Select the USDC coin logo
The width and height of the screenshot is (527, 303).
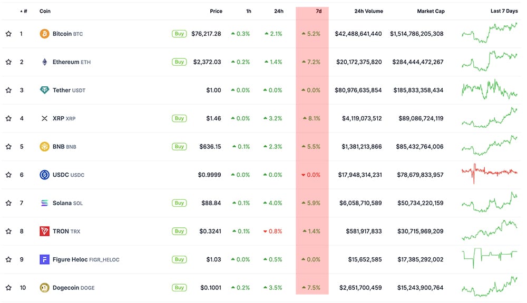(x=44, y=175)
